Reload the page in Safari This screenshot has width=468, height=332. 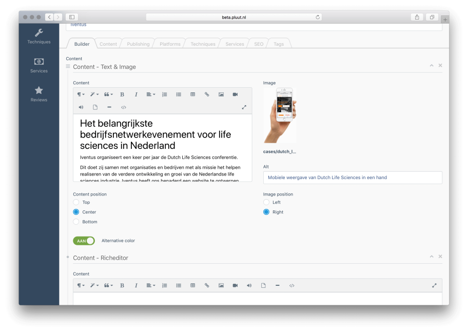318,17
